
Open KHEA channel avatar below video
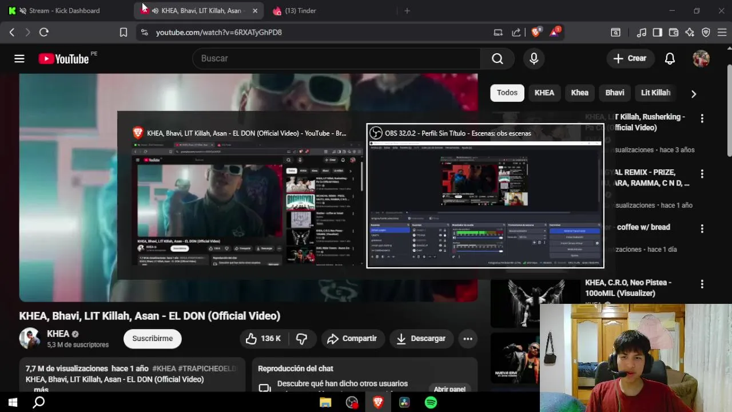pyautogui.click(x=30, y=339)
